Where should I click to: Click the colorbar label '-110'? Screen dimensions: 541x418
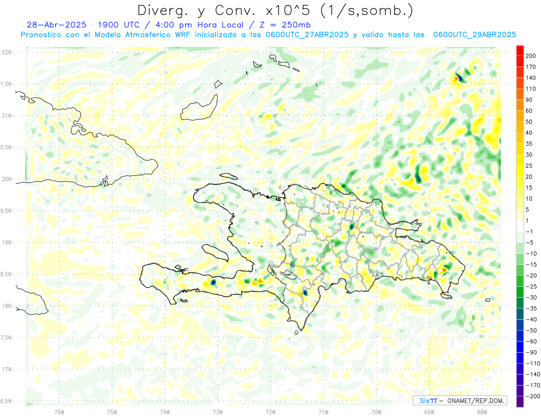coord(533,363)
